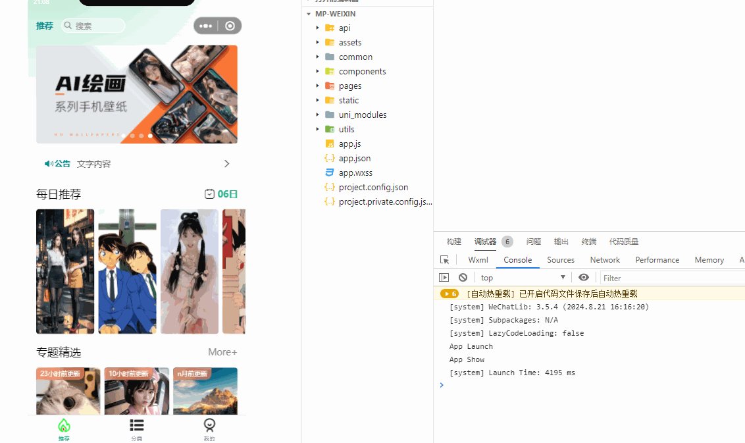Screen dimensions: 745x443
Task: Tap the More+ link in 专题精选
Action: 222,352
